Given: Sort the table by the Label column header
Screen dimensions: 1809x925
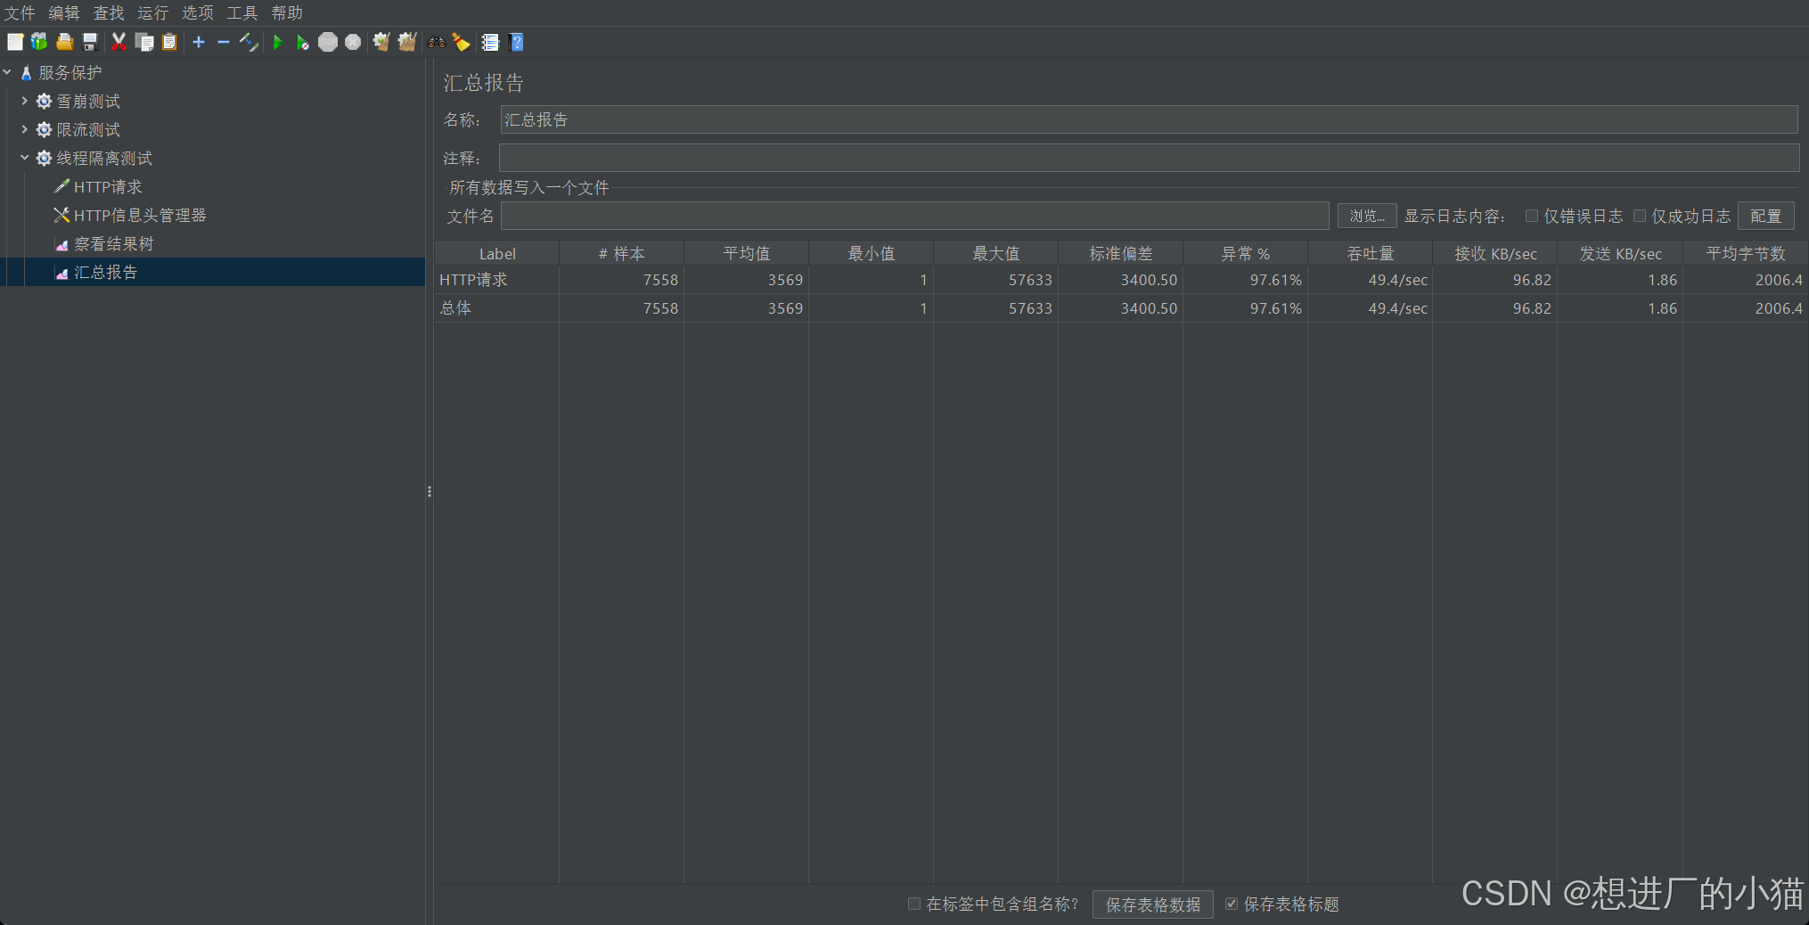Looking at the screenshot, I should click(x=497, y=254).
